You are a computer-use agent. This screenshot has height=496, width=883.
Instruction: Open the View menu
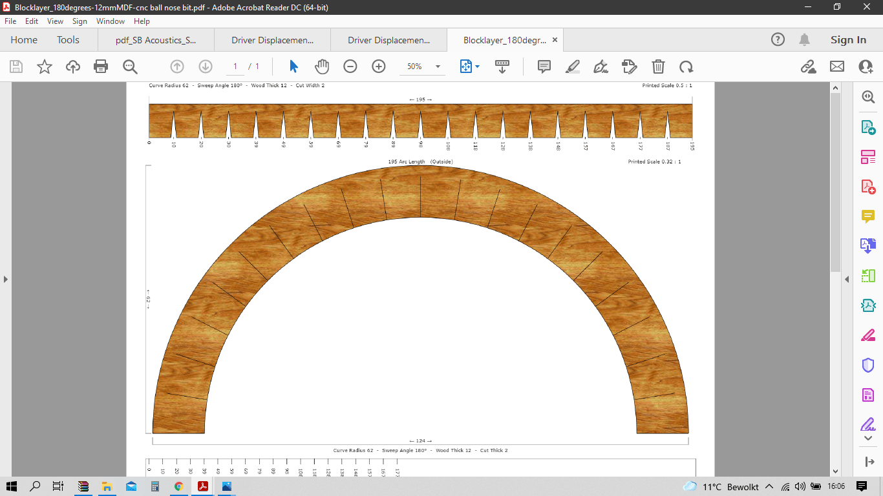55,21
